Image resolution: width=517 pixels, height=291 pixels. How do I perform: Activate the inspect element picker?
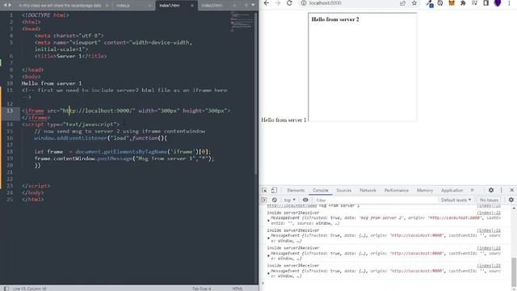(x=264, y=190)
